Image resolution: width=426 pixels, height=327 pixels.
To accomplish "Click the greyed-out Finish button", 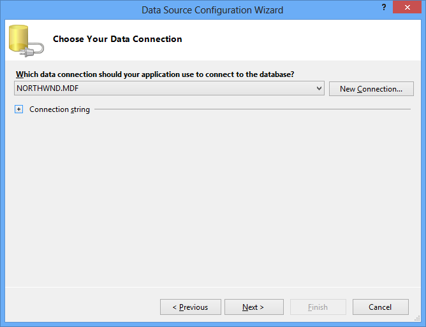I will pos(318,307).
